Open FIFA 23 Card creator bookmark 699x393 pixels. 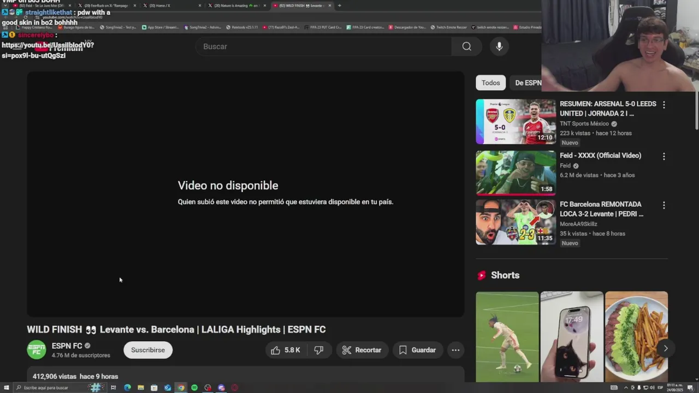pyautogui.click(x=365, y=27)
